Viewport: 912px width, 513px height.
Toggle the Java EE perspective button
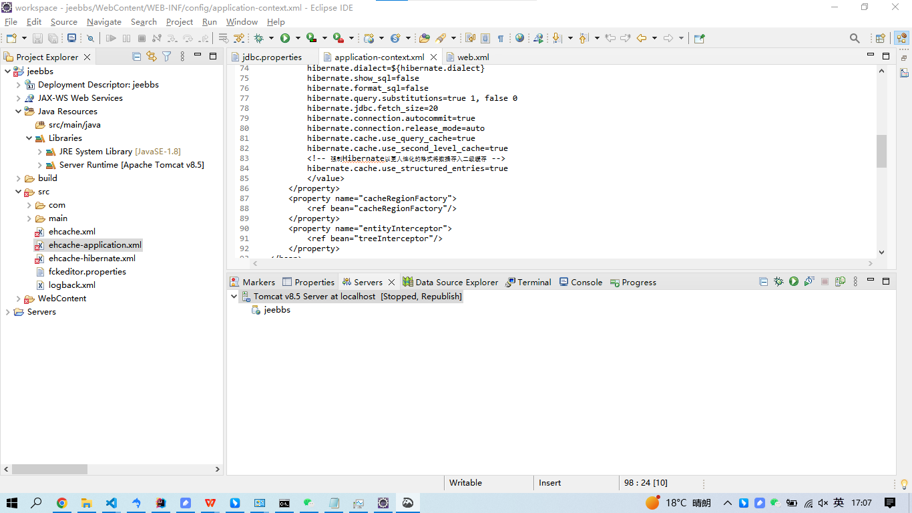901,39
